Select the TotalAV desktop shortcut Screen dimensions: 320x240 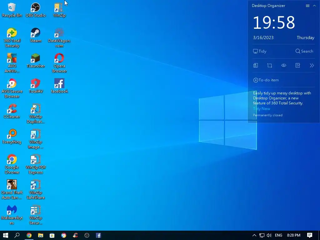[36, 86]
